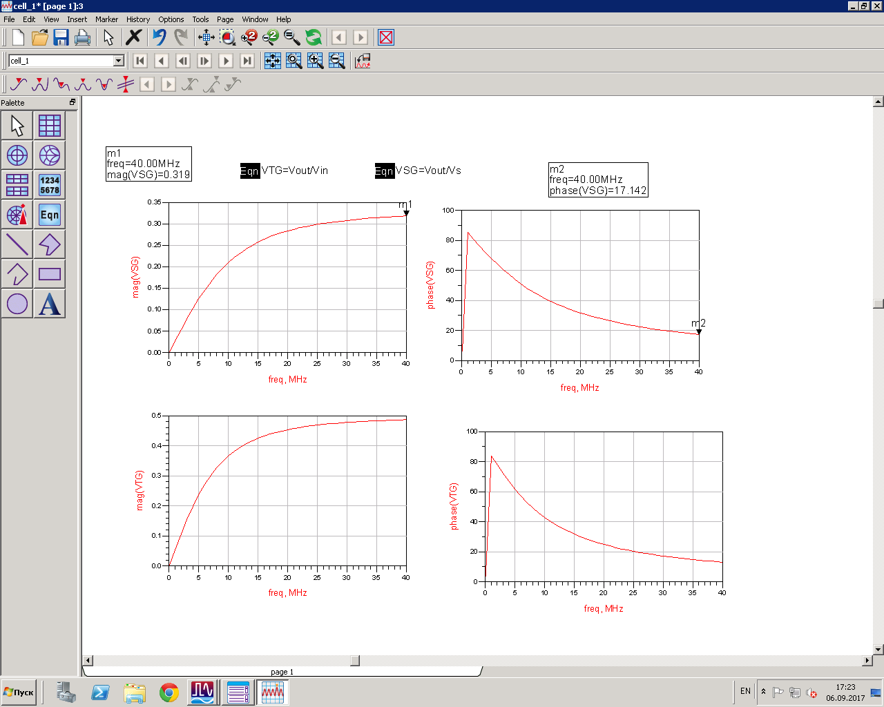Viewport: 884px width, 707px height.
Task: Open an existing data display file
Action: pos(40,37)
